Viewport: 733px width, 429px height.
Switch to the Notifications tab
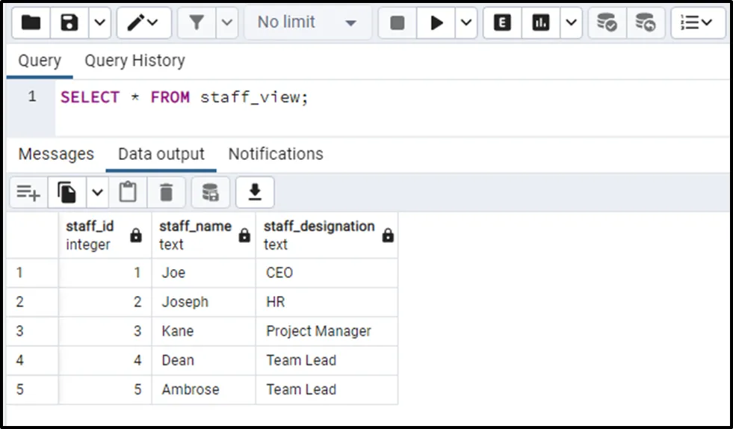tap(276, 154)
